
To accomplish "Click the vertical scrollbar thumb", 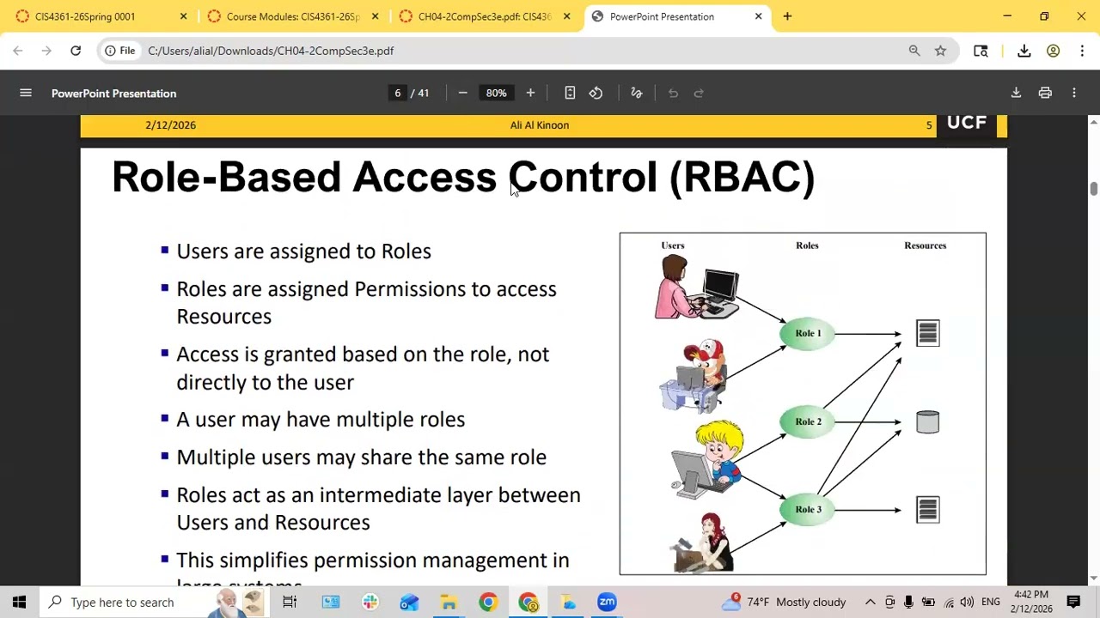I will click(1093, 189).
